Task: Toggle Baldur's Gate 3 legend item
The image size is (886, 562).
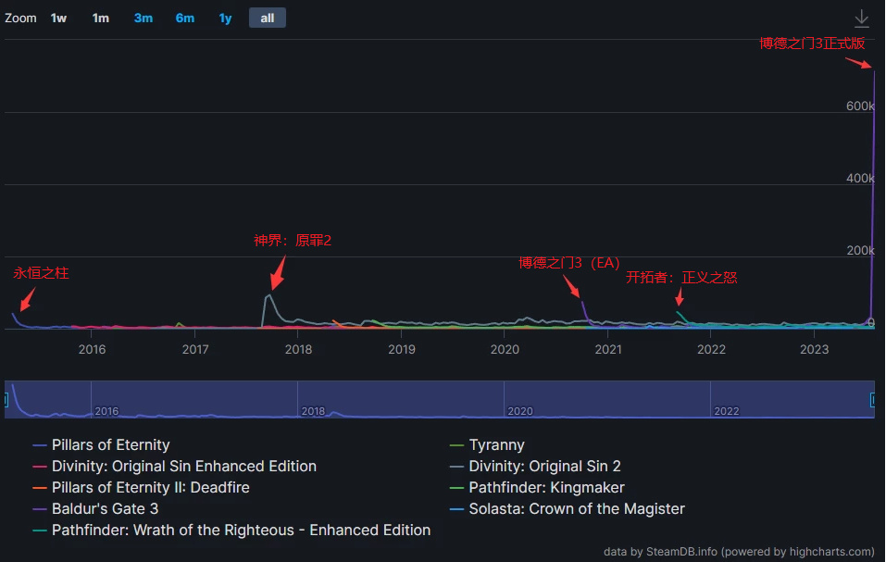Action: pos(95,509)
